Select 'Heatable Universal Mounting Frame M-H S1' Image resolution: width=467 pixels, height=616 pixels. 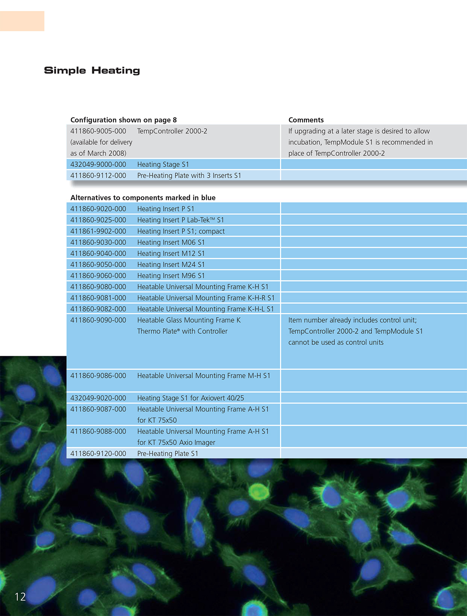(x=204, y=376)
